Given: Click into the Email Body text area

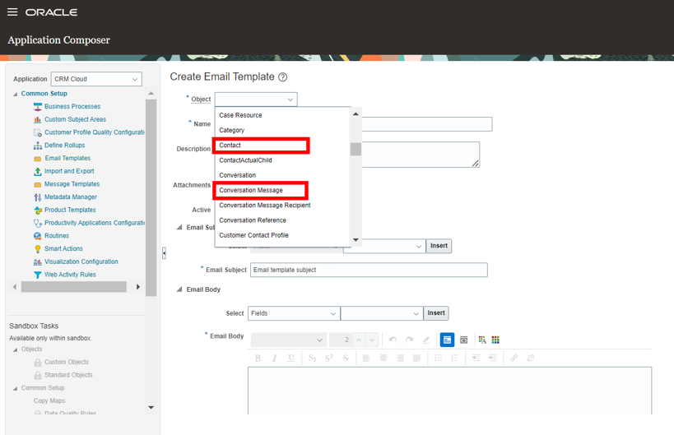Looking at the screenshot, I should pos(449,391).
